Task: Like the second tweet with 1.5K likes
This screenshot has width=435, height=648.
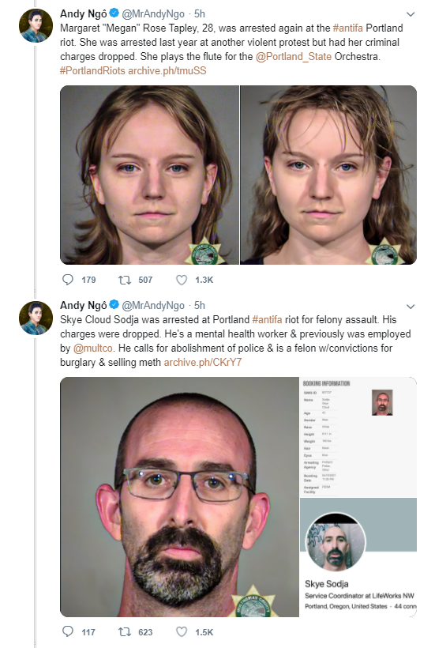Action: (x=182, y=631)
